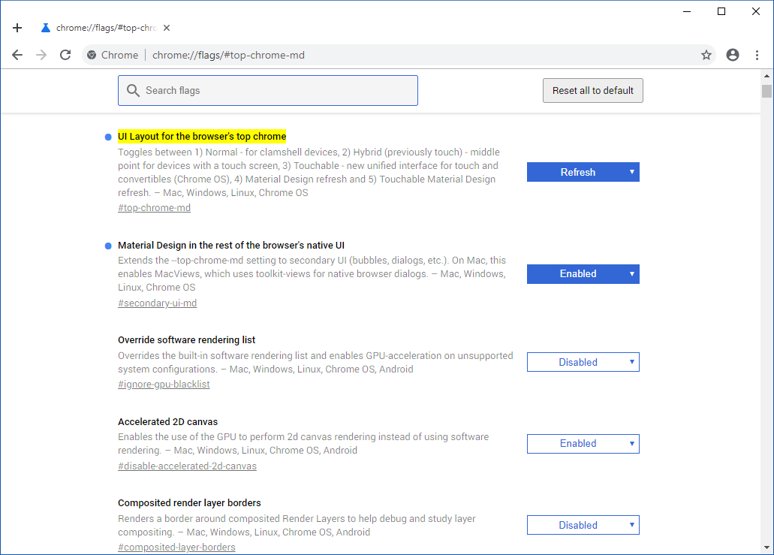774x555 pixels.
Task: Click the Chrome site info icon
Action: 92,55
